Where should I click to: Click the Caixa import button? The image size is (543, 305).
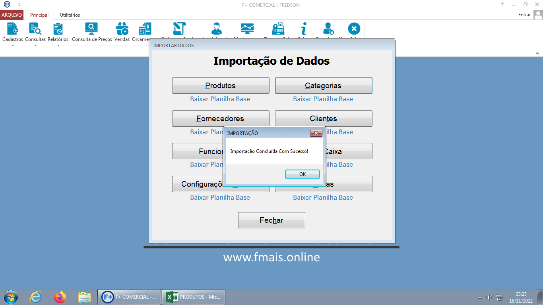click(349, 151)
